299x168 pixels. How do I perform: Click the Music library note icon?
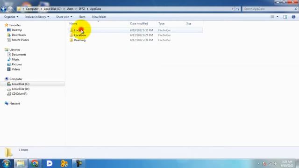(x=9, y=59)
